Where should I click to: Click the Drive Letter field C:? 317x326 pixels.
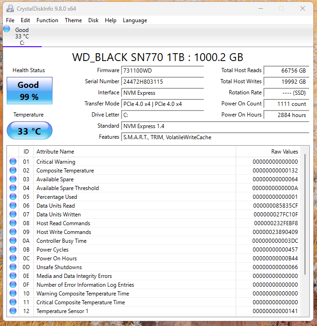pyautogui.click(x=163, y=115)
